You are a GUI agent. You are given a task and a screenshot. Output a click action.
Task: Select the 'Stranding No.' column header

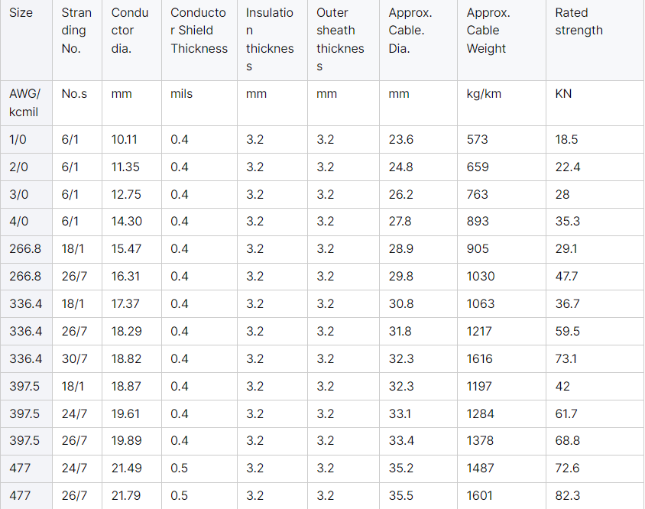coord(76,31)
